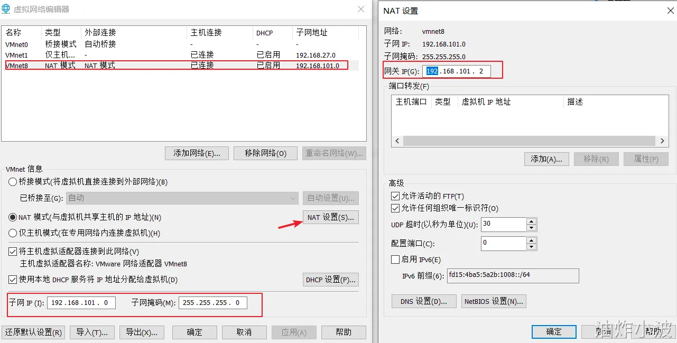The image size is (677, 343).
Task: Click the 重命名网络(W)... button
Action: [334, 153]
